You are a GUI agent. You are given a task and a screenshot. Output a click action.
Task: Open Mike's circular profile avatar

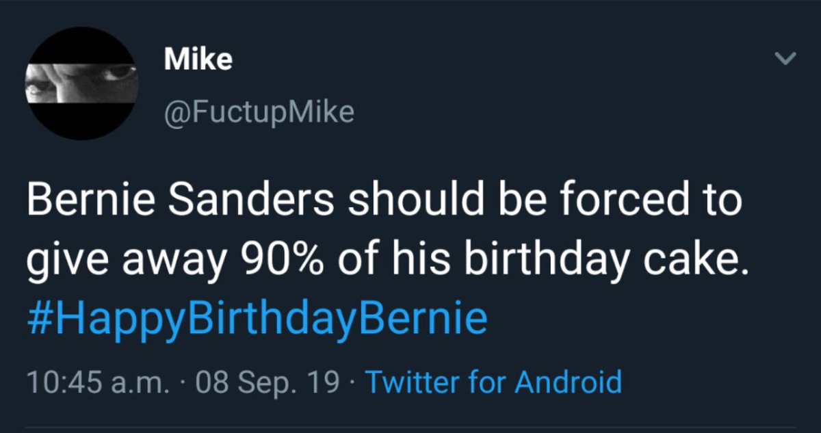tap(82, 83)
